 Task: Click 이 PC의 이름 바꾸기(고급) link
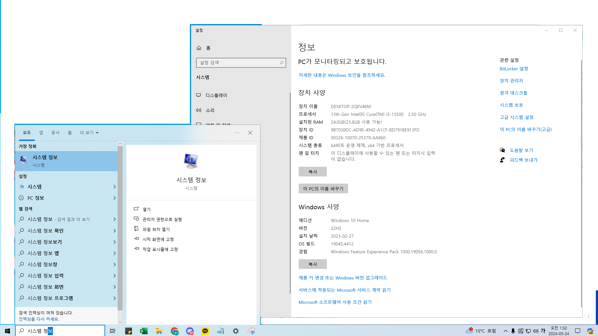coord(525,129)
